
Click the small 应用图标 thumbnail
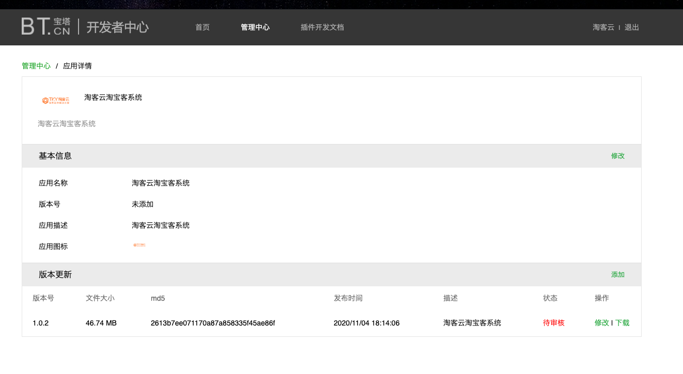tap(139, 245)
